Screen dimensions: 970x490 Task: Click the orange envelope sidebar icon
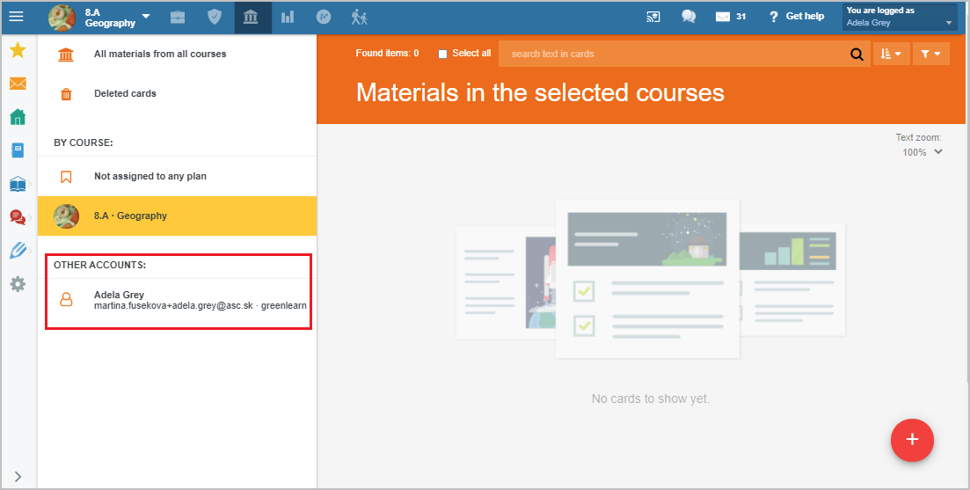18,83
